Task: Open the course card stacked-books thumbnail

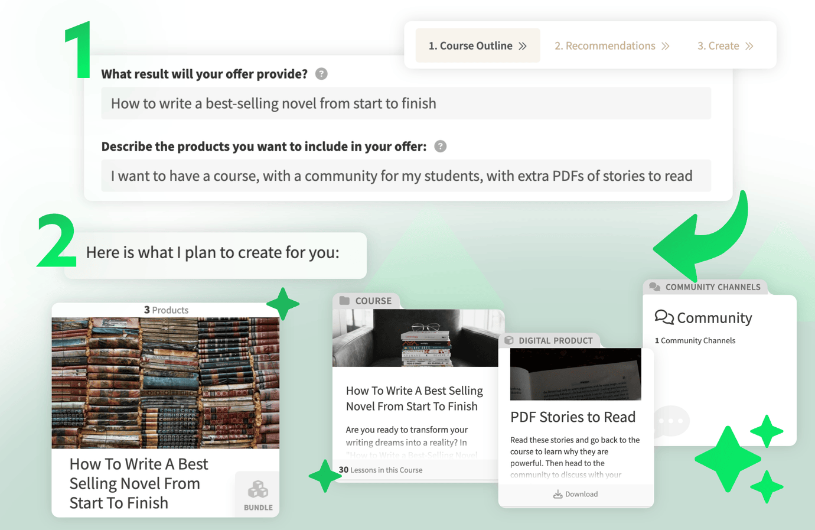Action: coord(415,338)
